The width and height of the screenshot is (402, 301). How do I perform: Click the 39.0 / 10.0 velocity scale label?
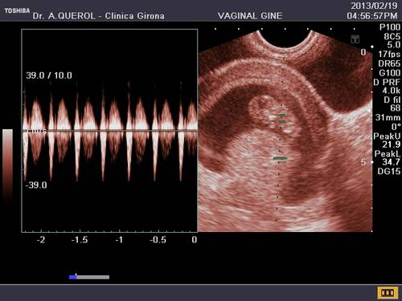tap(49, 75)
